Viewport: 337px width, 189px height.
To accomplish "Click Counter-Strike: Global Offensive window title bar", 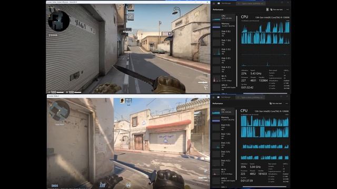I will [128, 2].
